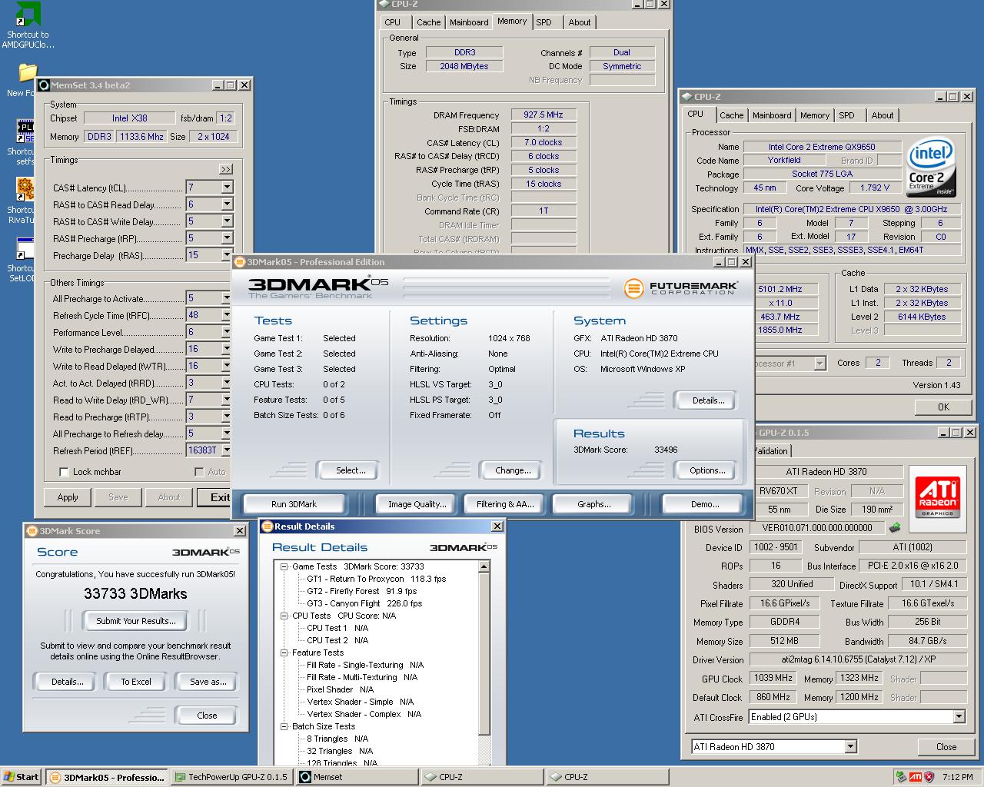Open the Read to Precharge (tRTP) dropdown
This screenshot has width=984, height=787.
click(227, 417)
